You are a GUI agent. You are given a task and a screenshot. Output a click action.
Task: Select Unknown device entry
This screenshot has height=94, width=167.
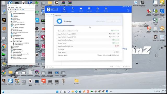[18, 40]
